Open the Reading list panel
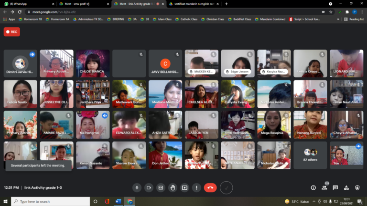Image resolution: width=367 pixels, height=206 pixels. [354, 19]
